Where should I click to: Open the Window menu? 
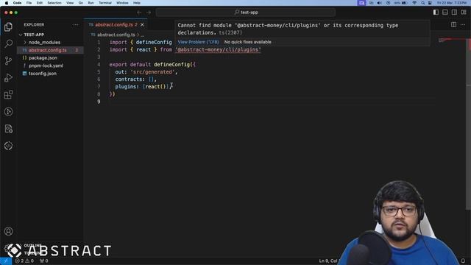[x=122, y=3]
